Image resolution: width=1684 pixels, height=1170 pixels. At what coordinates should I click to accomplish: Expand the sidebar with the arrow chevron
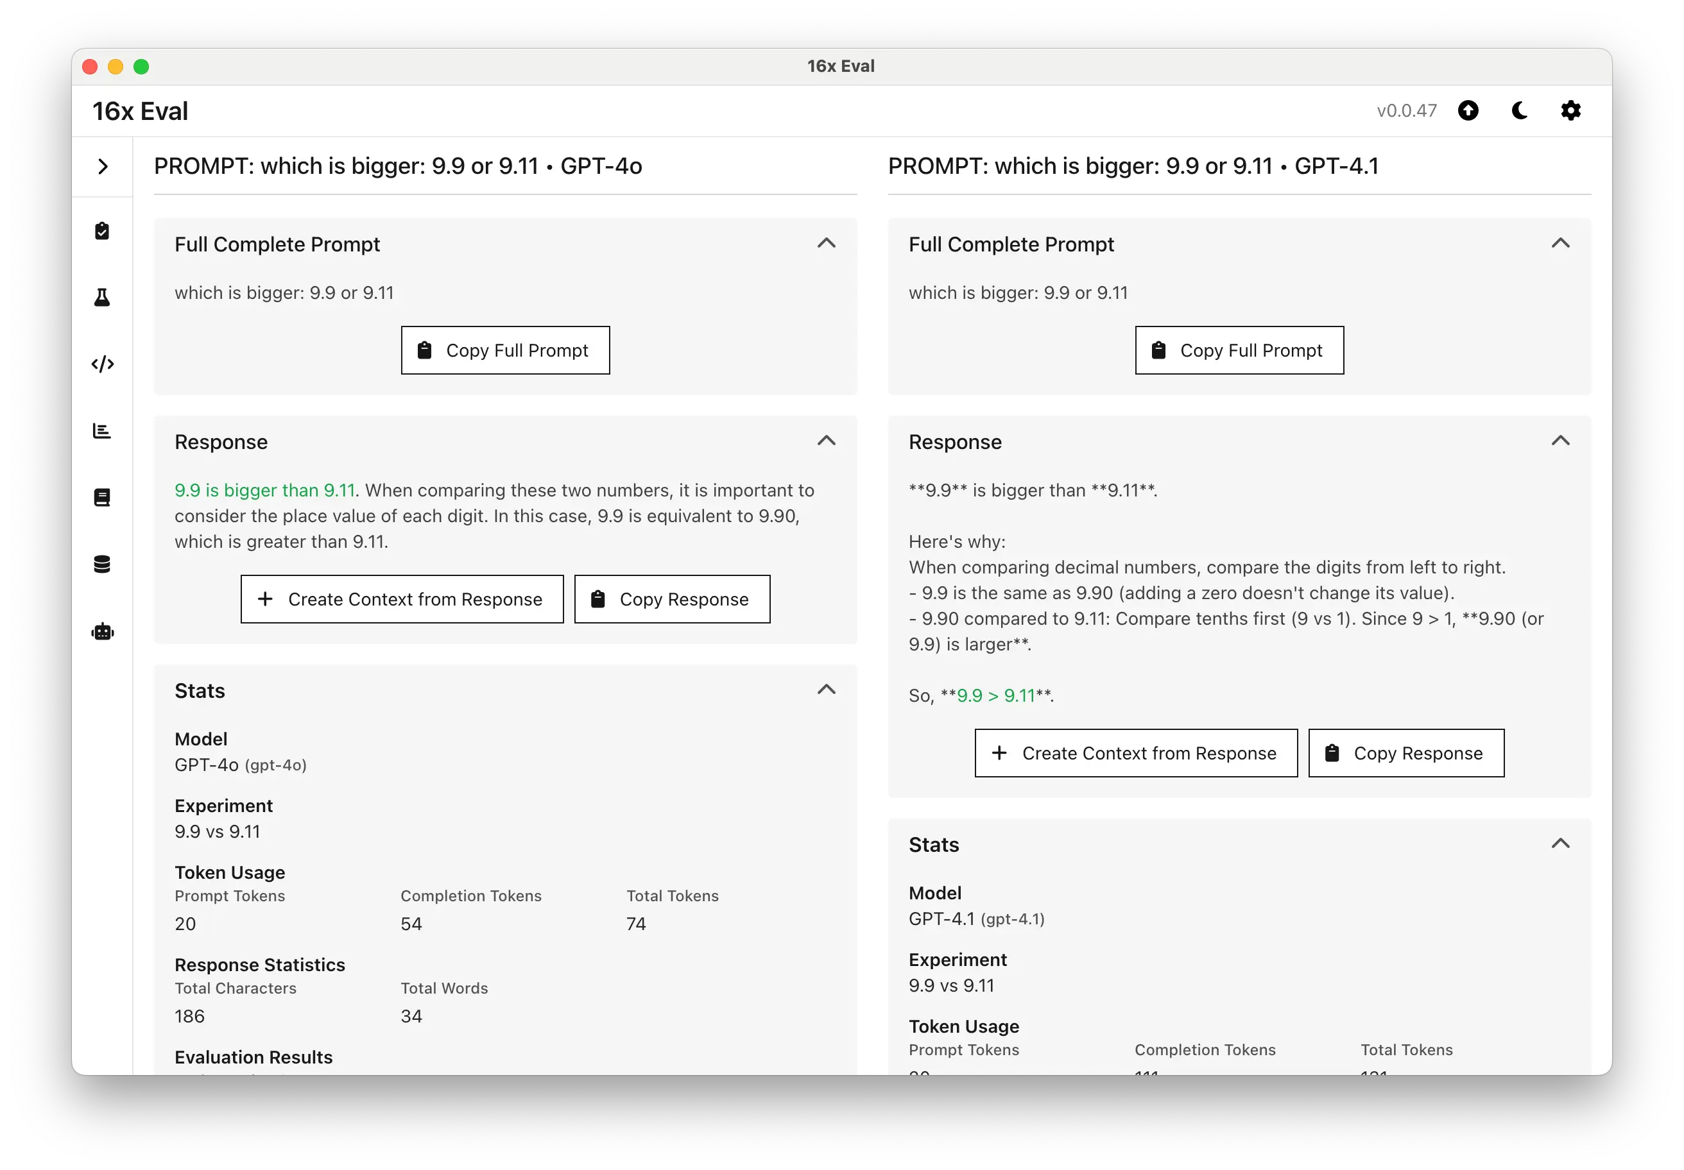103,166
